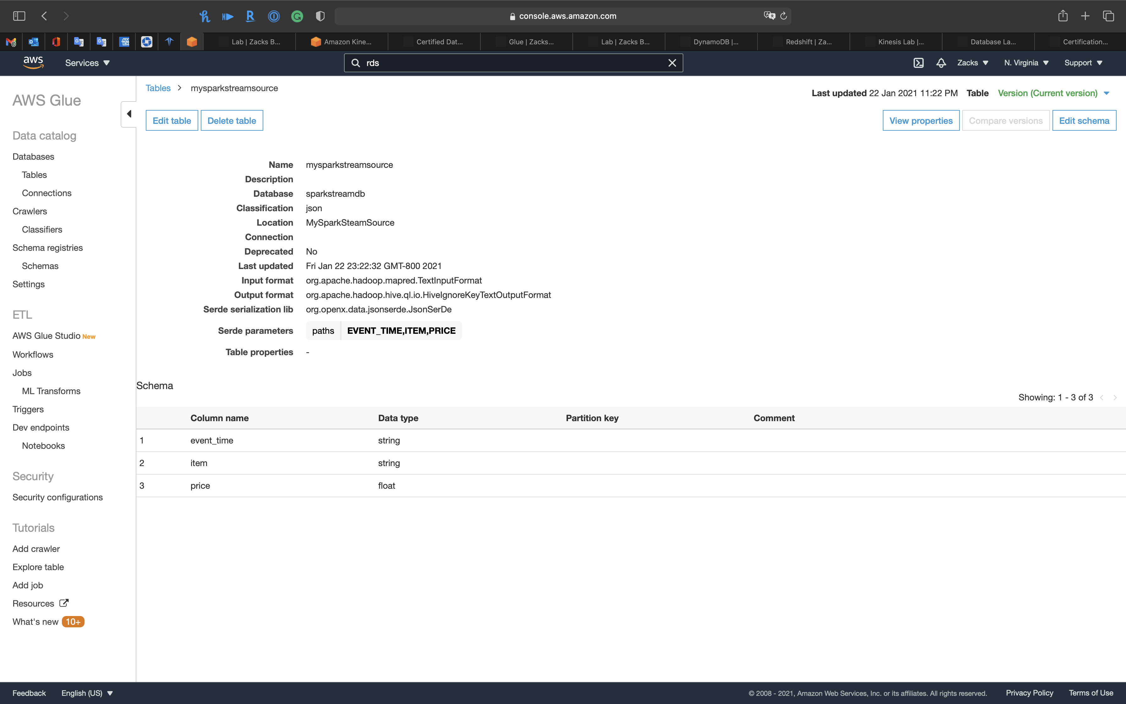
Task: Reload the page in address bar
Action: [784, 16]
